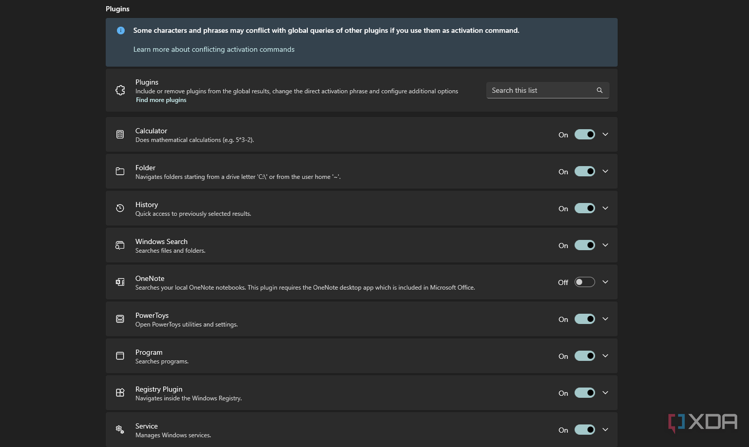Image resolution: width=749 pixels, height=447 pixels.
Task: Click 'Searches programs.' description text
Action: (x=162, y=361)
